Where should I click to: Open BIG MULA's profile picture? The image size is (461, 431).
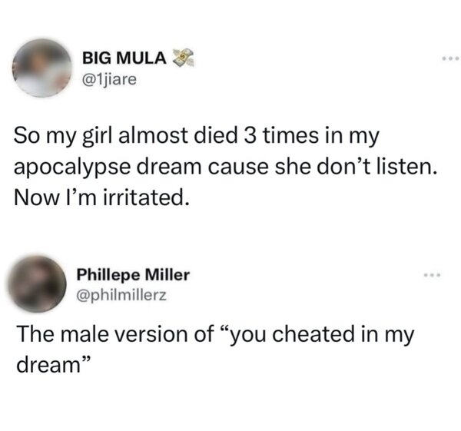41,68
